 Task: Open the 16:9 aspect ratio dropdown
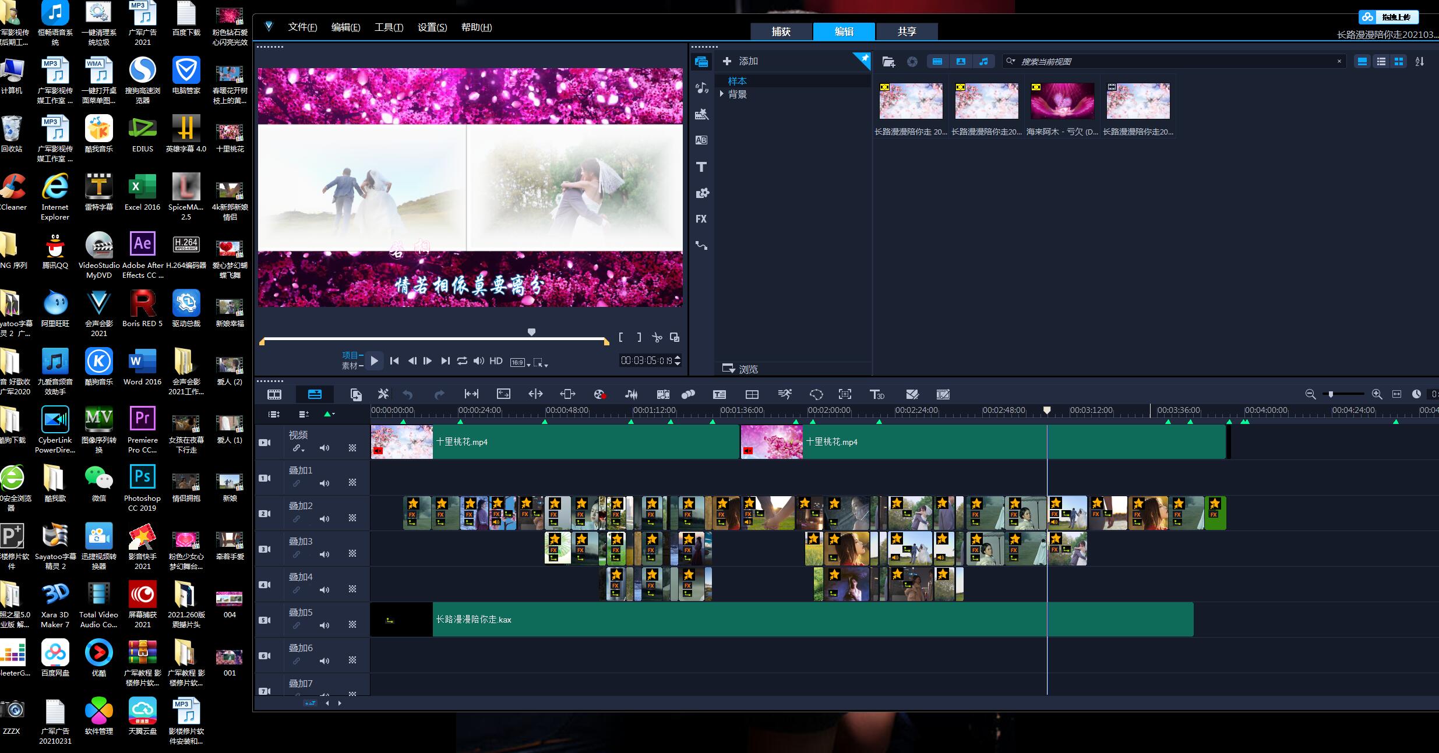click(x=520, y=362)
